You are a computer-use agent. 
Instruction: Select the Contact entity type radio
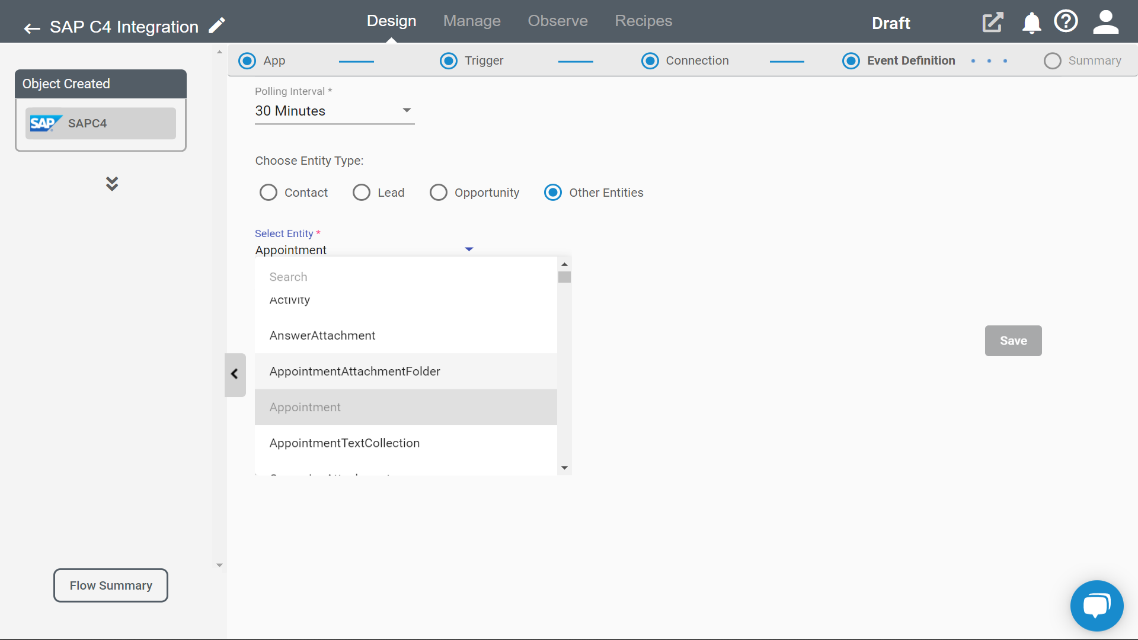coord(268,193)
